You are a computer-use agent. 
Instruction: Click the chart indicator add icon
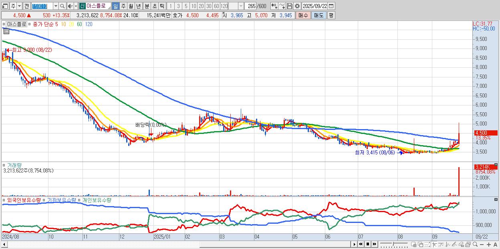(274, 6)
